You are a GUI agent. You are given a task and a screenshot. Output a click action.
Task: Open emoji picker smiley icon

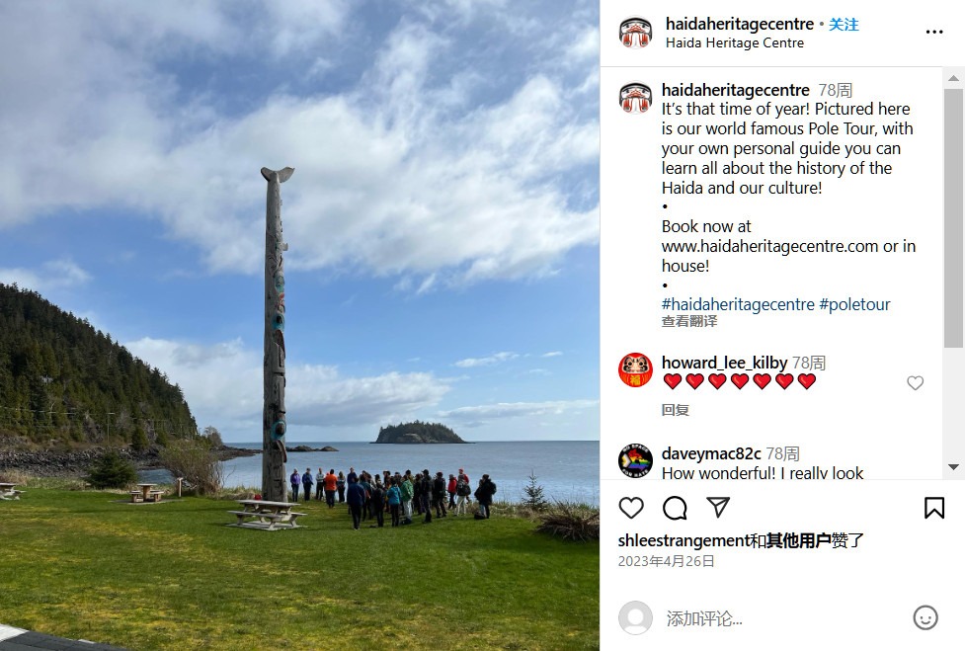[925, 617]
